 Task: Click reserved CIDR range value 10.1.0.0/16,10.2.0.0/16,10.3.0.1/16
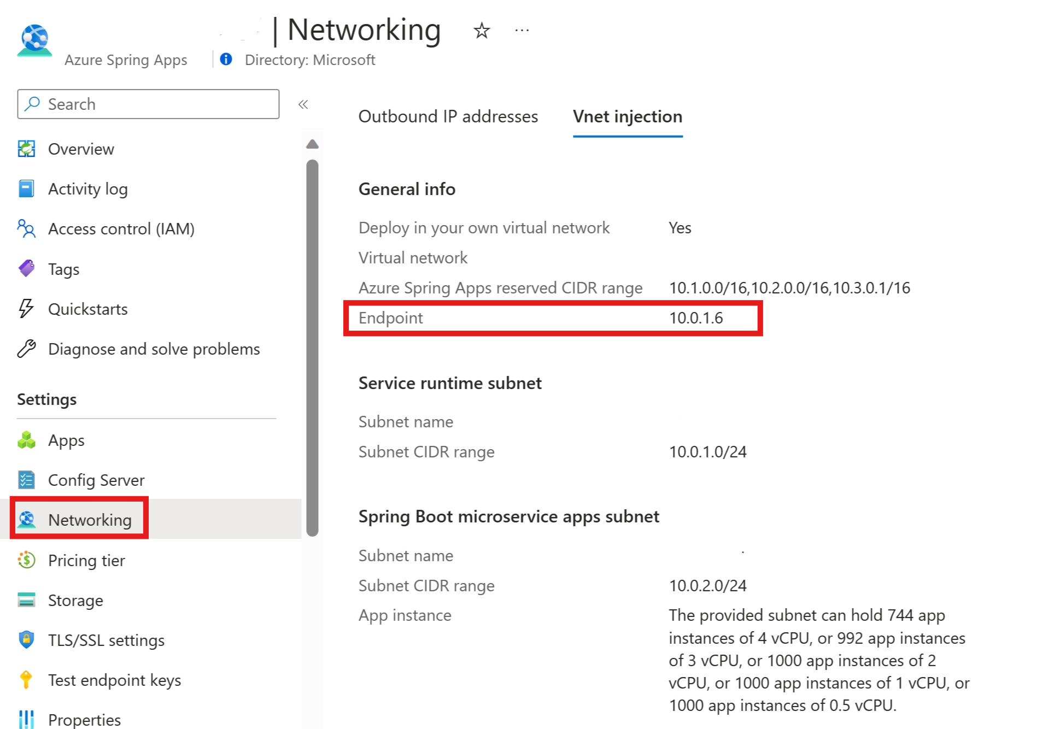coord(789,287)
